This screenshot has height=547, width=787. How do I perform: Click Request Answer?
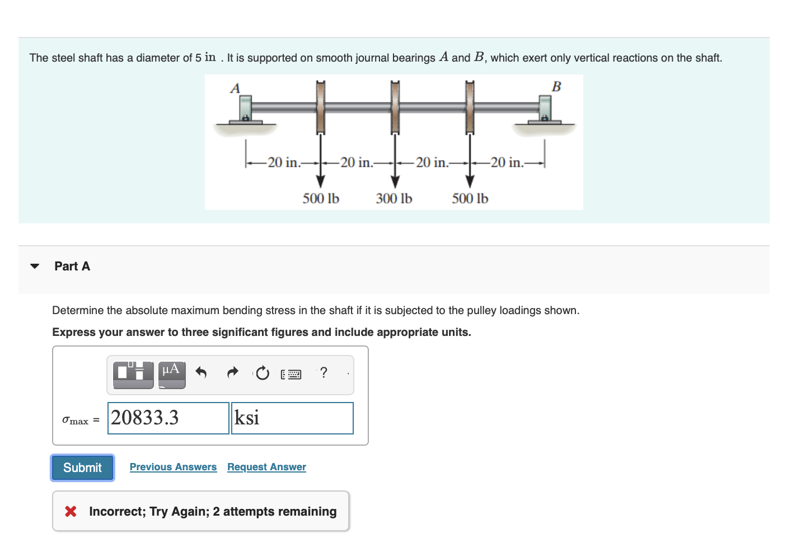pos(266,466)
